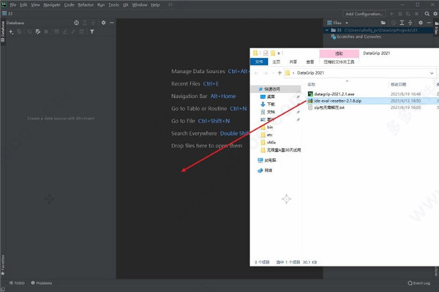Click the Database toolbar stop icon
The width and height of the screenshot is (439, 292).
coord(46,31)
